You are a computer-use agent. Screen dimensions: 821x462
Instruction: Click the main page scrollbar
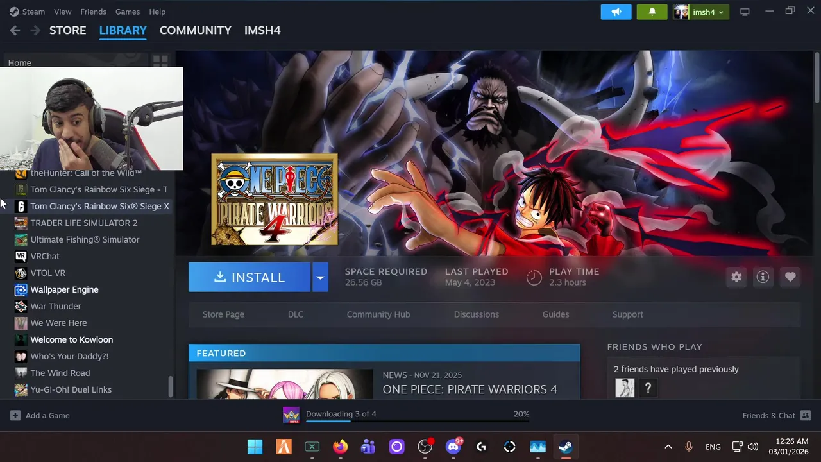pyautogui.click(x=817, y=77)
